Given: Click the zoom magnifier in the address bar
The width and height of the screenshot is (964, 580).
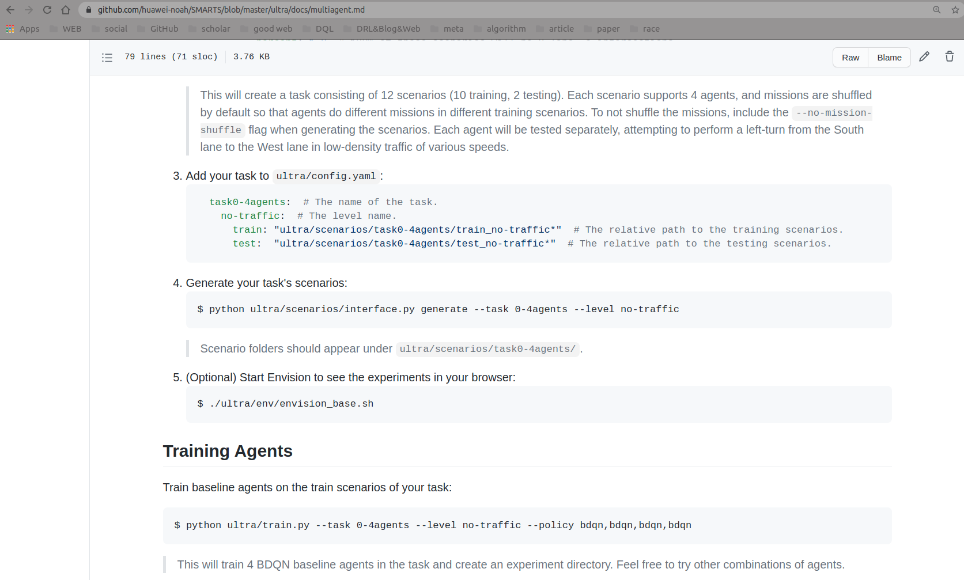Looking at the screenshot, I should pyautogui.click(x=936, y=9).
